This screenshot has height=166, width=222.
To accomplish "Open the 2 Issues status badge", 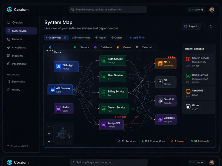I will [x=178, y=141].
